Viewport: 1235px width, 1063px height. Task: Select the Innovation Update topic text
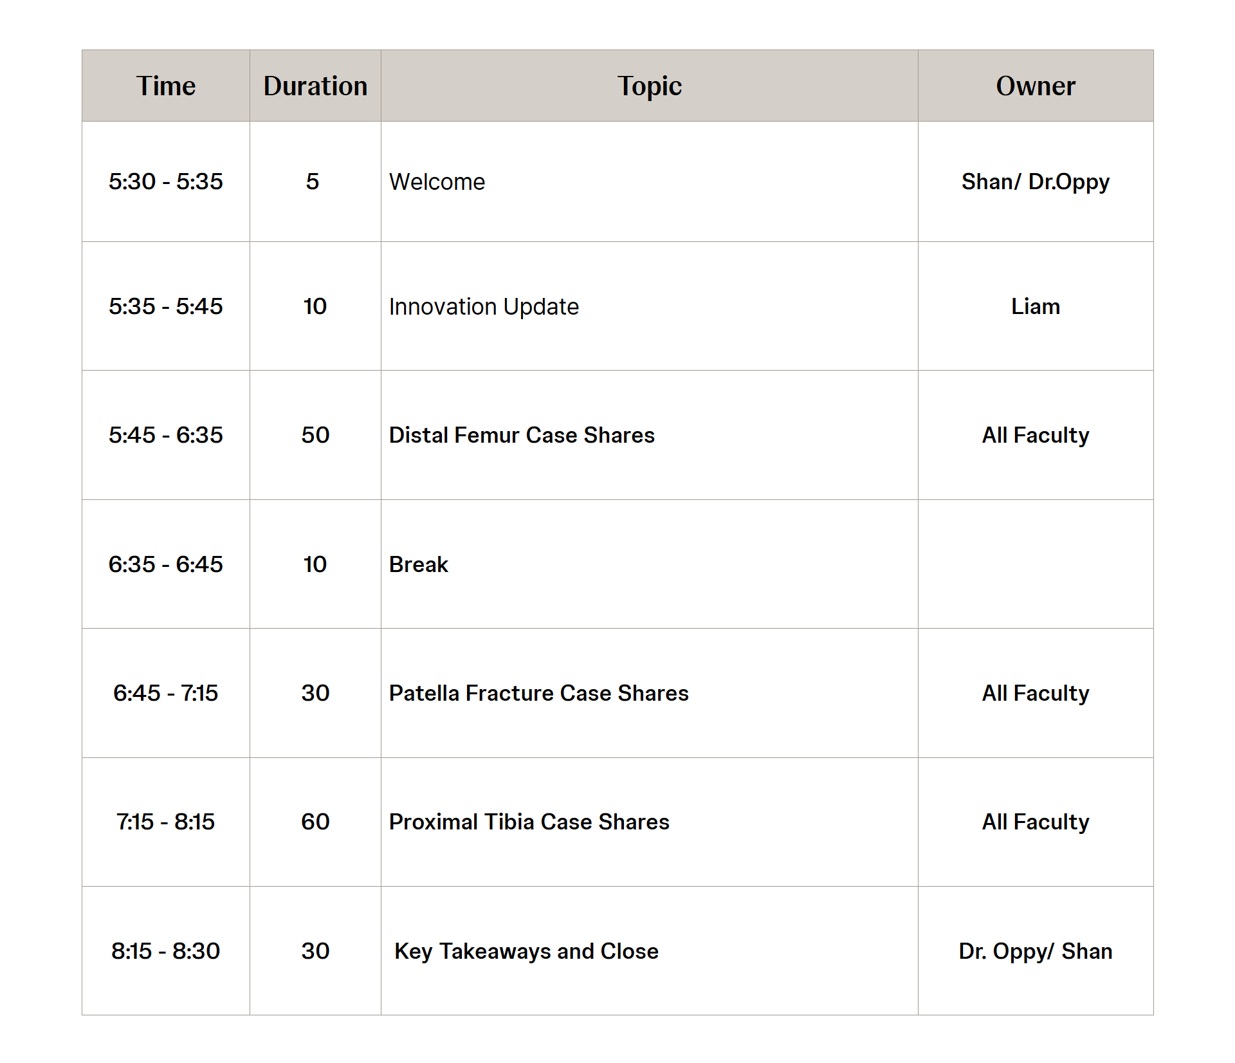click(484, 307)
